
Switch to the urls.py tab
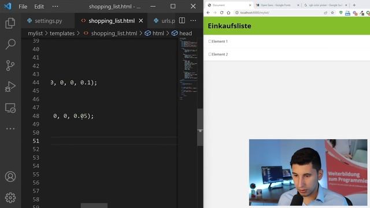[164, 21]
